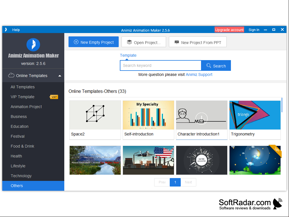Open the Self-introduction chart template thumbnail
Image resolution: width=289 pixels, height=217 pixels.
[148, 115]
